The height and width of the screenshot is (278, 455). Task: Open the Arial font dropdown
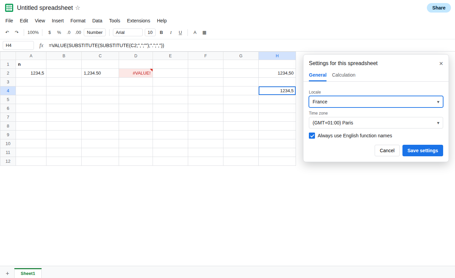(128, 33)
